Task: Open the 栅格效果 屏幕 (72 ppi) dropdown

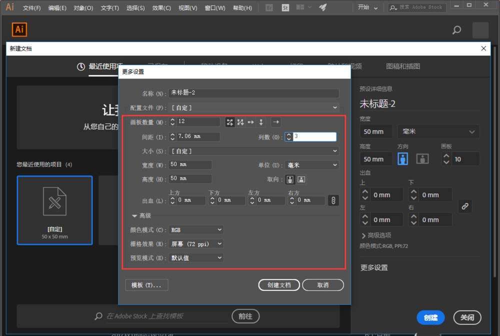Action: 196,244
